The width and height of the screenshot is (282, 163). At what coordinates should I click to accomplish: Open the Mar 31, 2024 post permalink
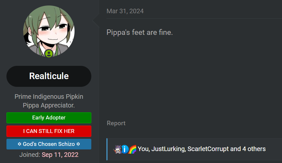125,11
